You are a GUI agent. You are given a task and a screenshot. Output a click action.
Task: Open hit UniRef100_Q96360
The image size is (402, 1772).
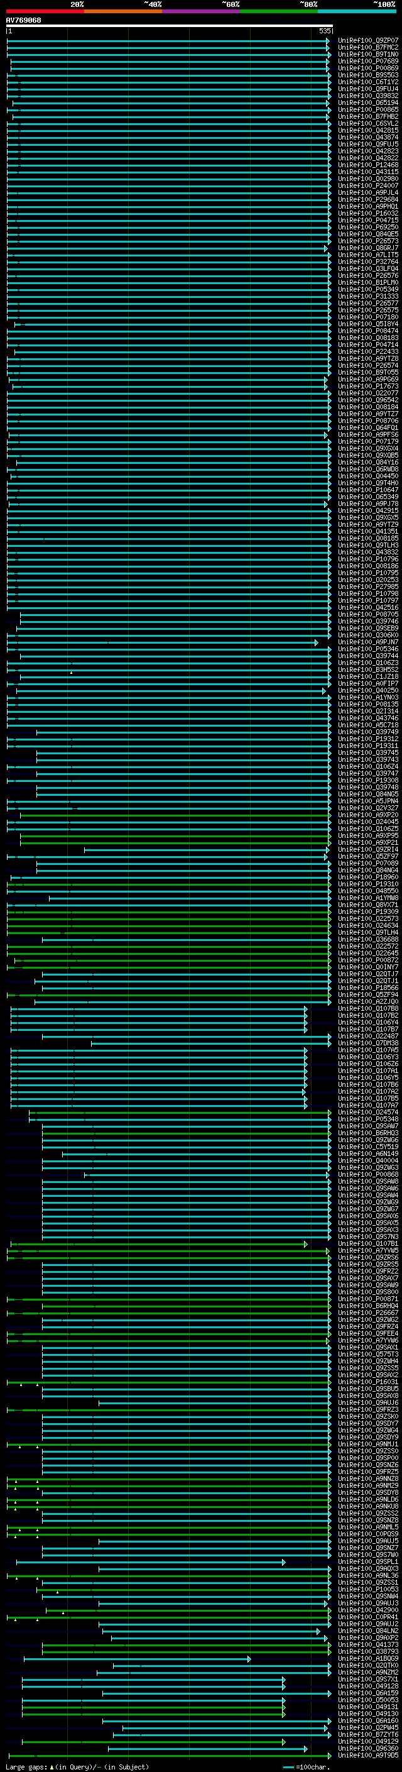click(x=367, y=1748)
